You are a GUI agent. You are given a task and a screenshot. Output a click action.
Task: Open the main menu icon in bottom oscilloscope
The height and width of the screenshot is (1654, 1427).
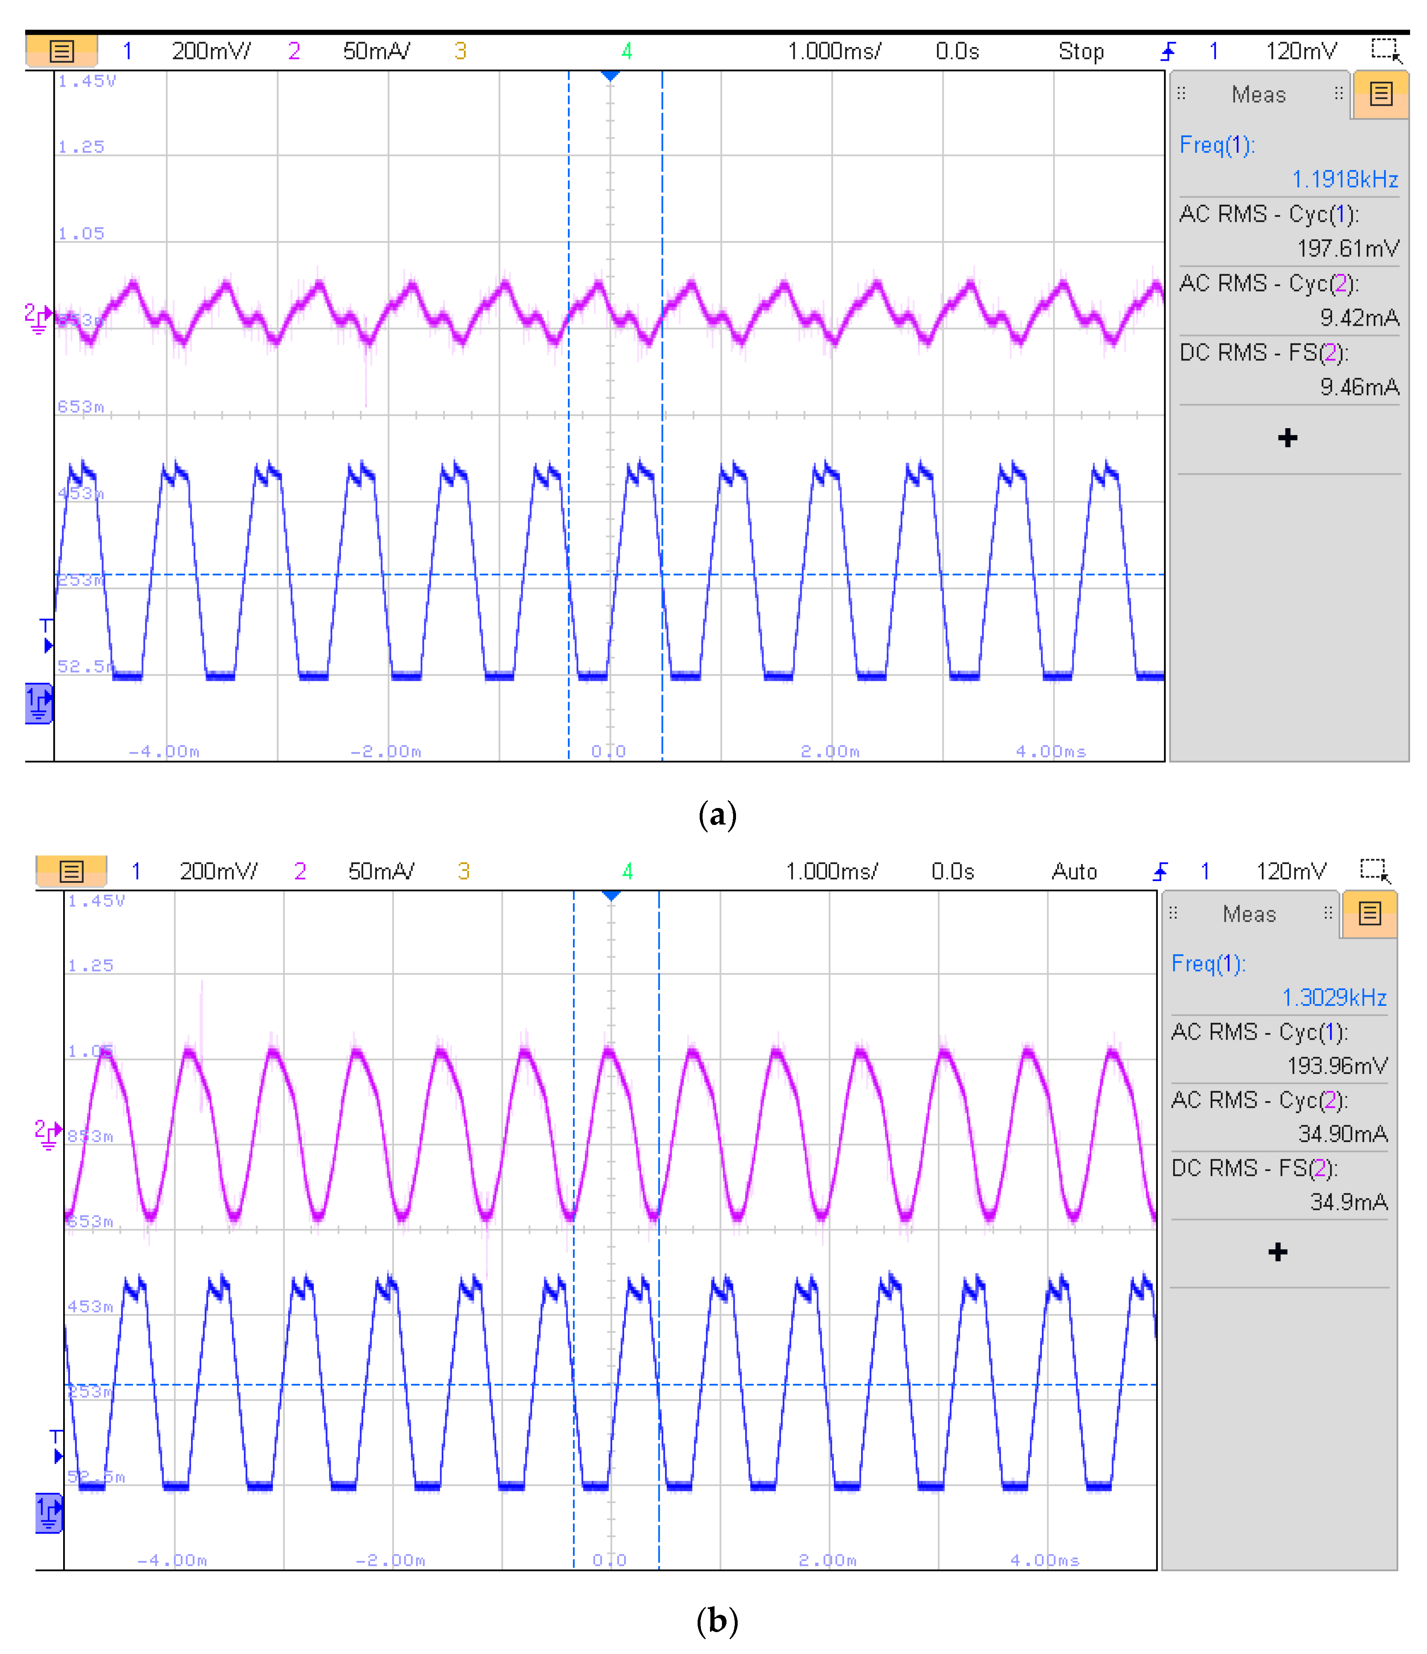[x=71, y=871]
